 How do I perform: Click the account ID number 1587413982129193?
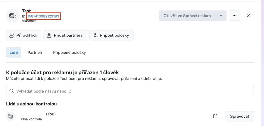[43, 16]
